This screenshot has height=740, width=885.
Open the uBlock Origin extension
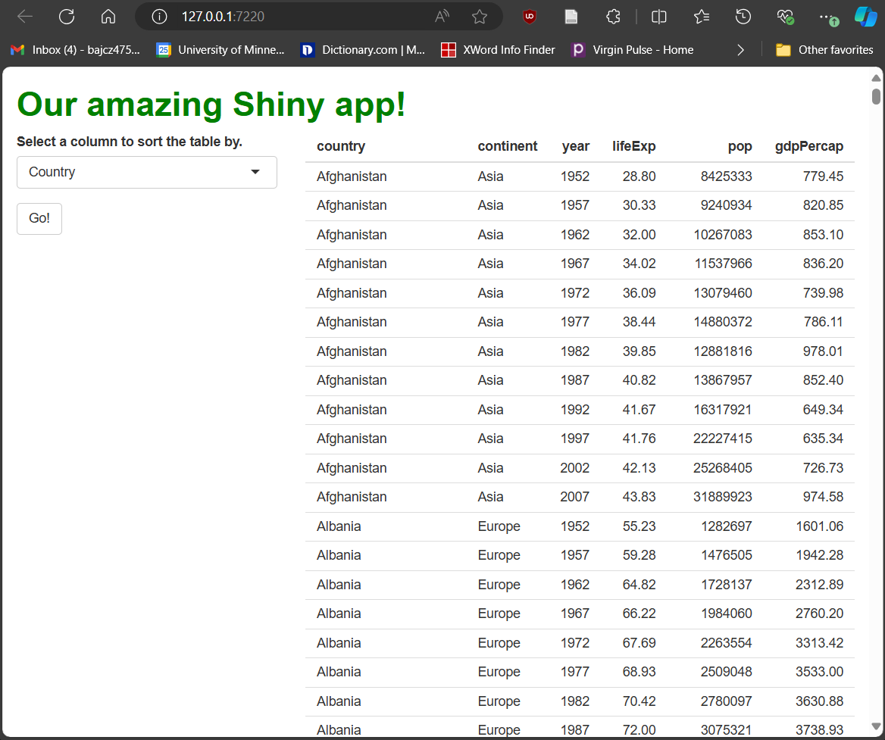(529, 16)
